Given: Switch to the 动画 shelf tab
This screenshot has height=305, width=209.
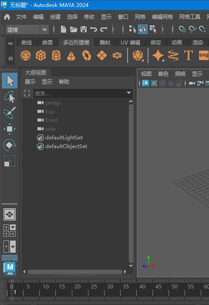Looking at the screenshot, I should (177, 42).
